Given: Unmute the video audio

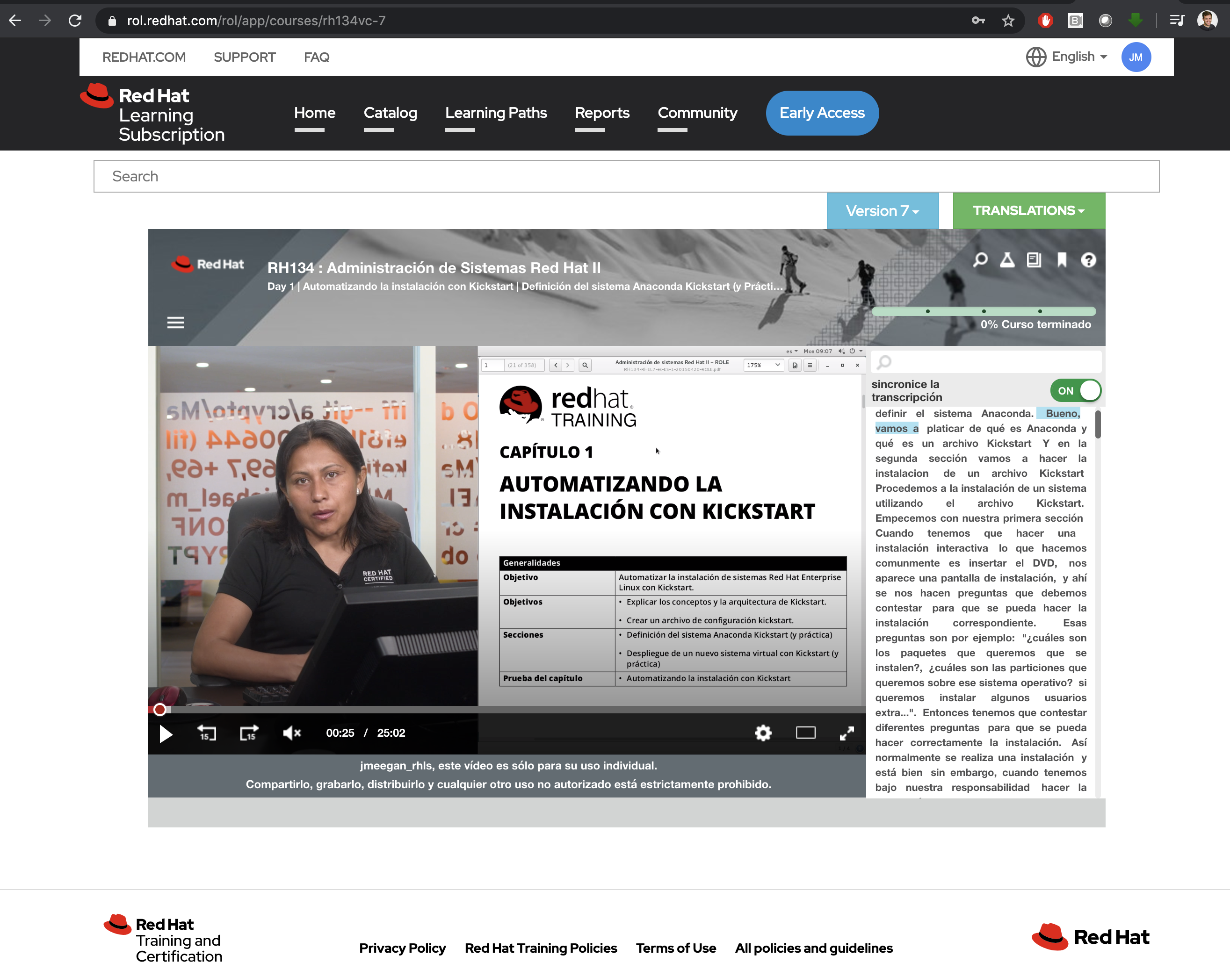Looking at the screenshot, I should tap(291, 733).
